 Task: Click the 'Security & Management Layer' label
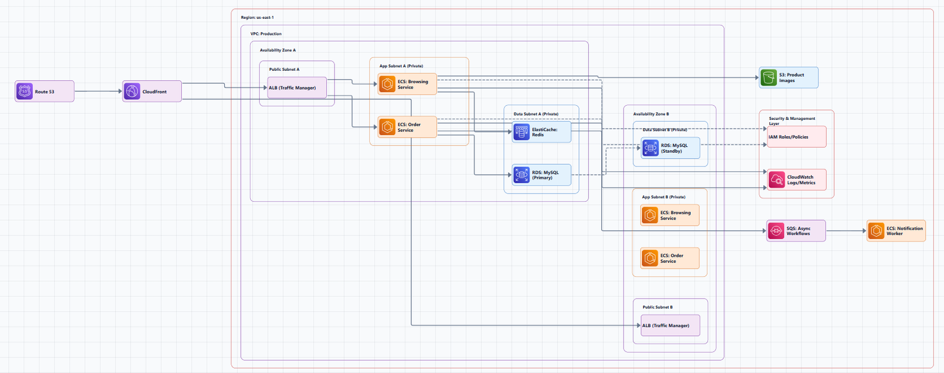click(x=792, y=121)
